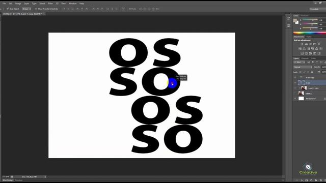This screenshot has width=326, height=183.
Task: Open the Group auto-select dropdown
Action: 26,9
